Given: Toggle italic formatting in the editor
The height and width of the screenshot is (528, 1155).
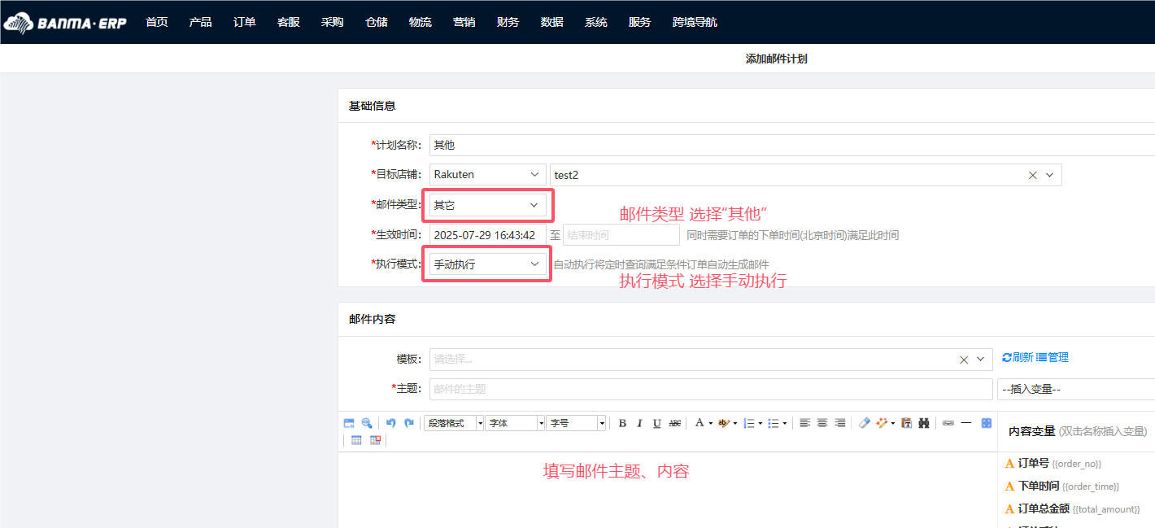Looking at the screenshot, I should coord(639,422).
